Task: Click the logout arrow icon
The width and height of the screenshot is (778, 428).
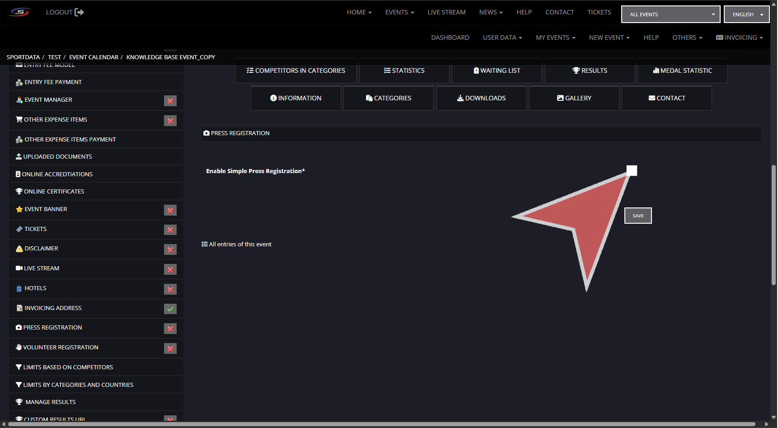Action: coord(79,12)
